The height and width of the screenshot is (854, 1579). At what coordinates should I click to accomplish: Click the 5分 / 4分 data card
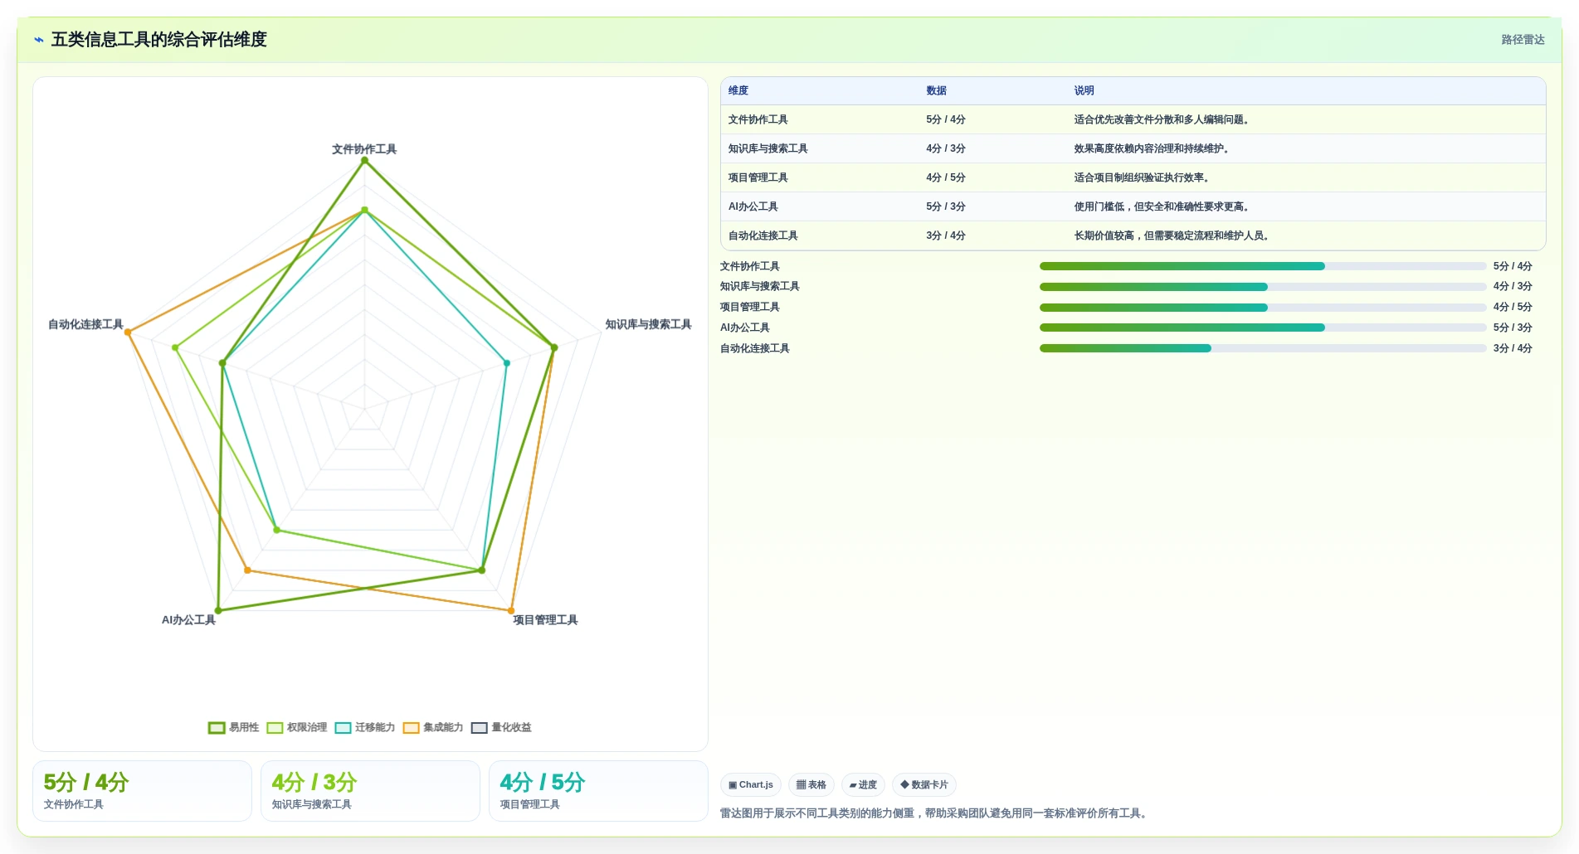pyautogui.click(x=142, y=791)
